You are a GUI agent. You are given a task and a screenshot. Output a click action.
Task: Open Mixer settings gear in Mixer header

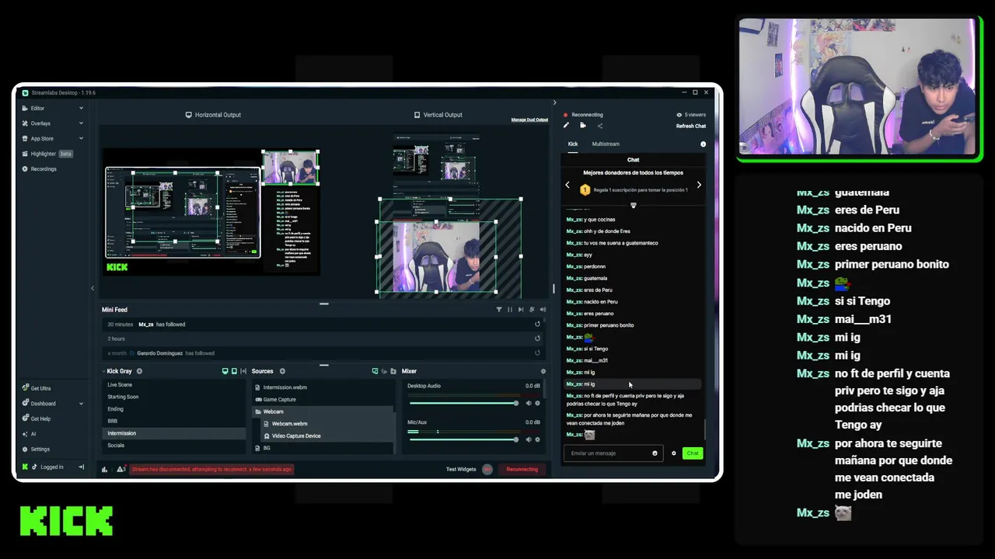pos(543,371)
